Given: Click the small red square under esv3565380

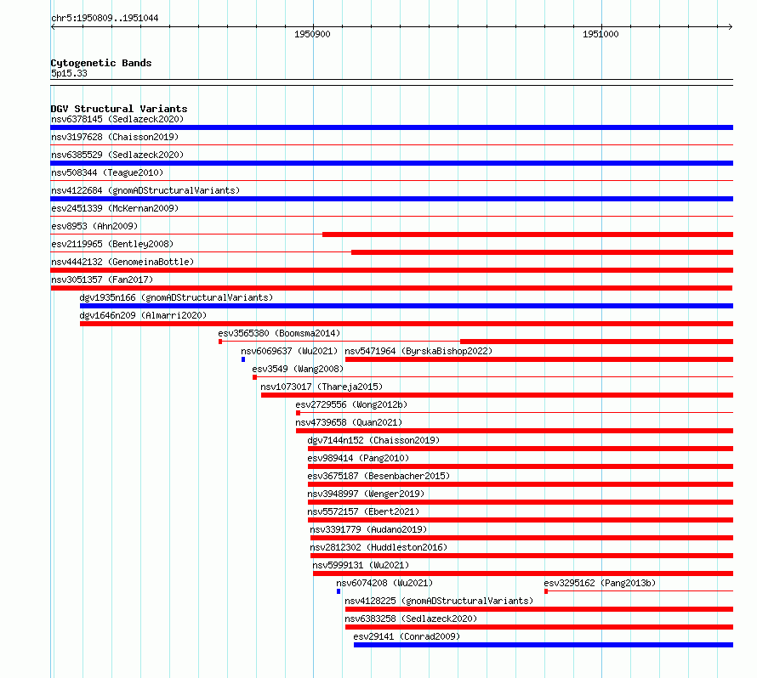Looking at the screenshot, I should pos(220,342).
